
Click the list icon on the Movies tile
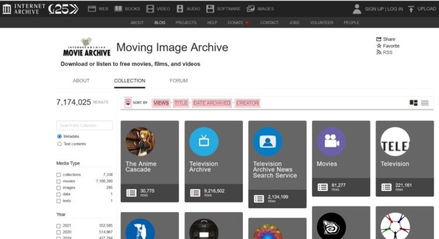[323, 187]
